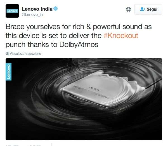Click the Dolby logo on the device
This screenshot has height=146, width=168.
tap(94, 89)
